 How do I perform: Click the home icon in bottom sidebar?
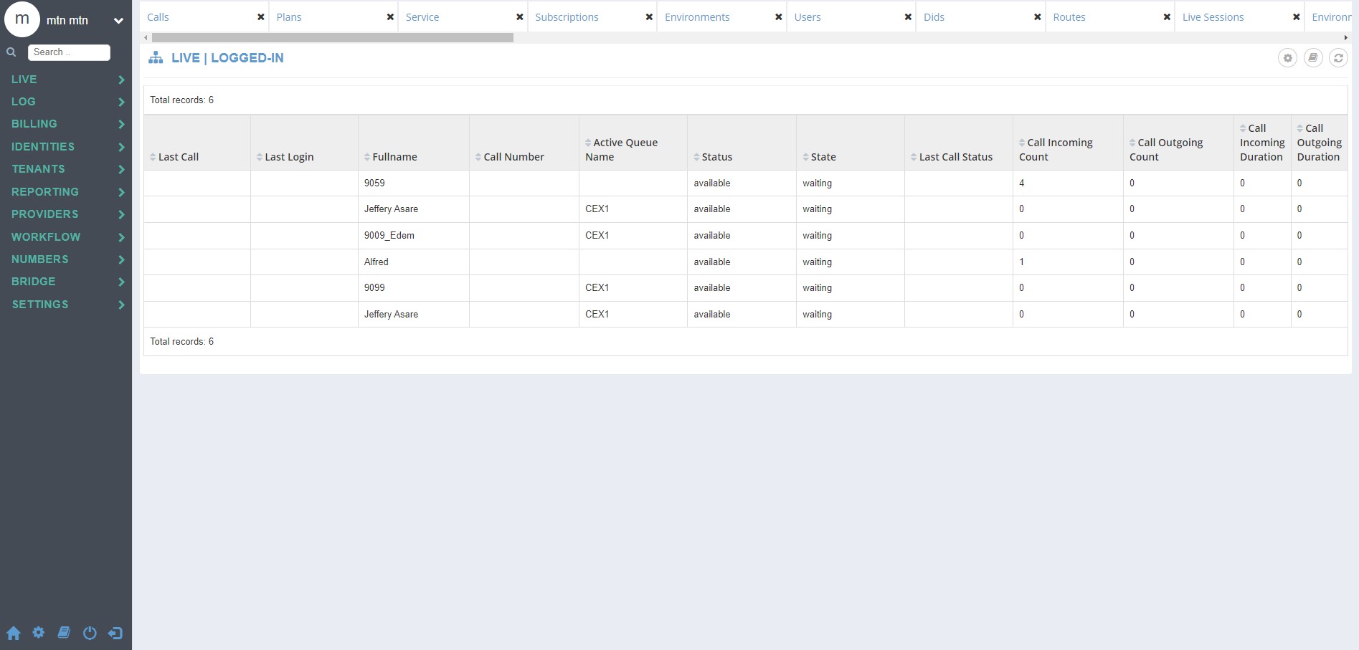coord(14,634)
